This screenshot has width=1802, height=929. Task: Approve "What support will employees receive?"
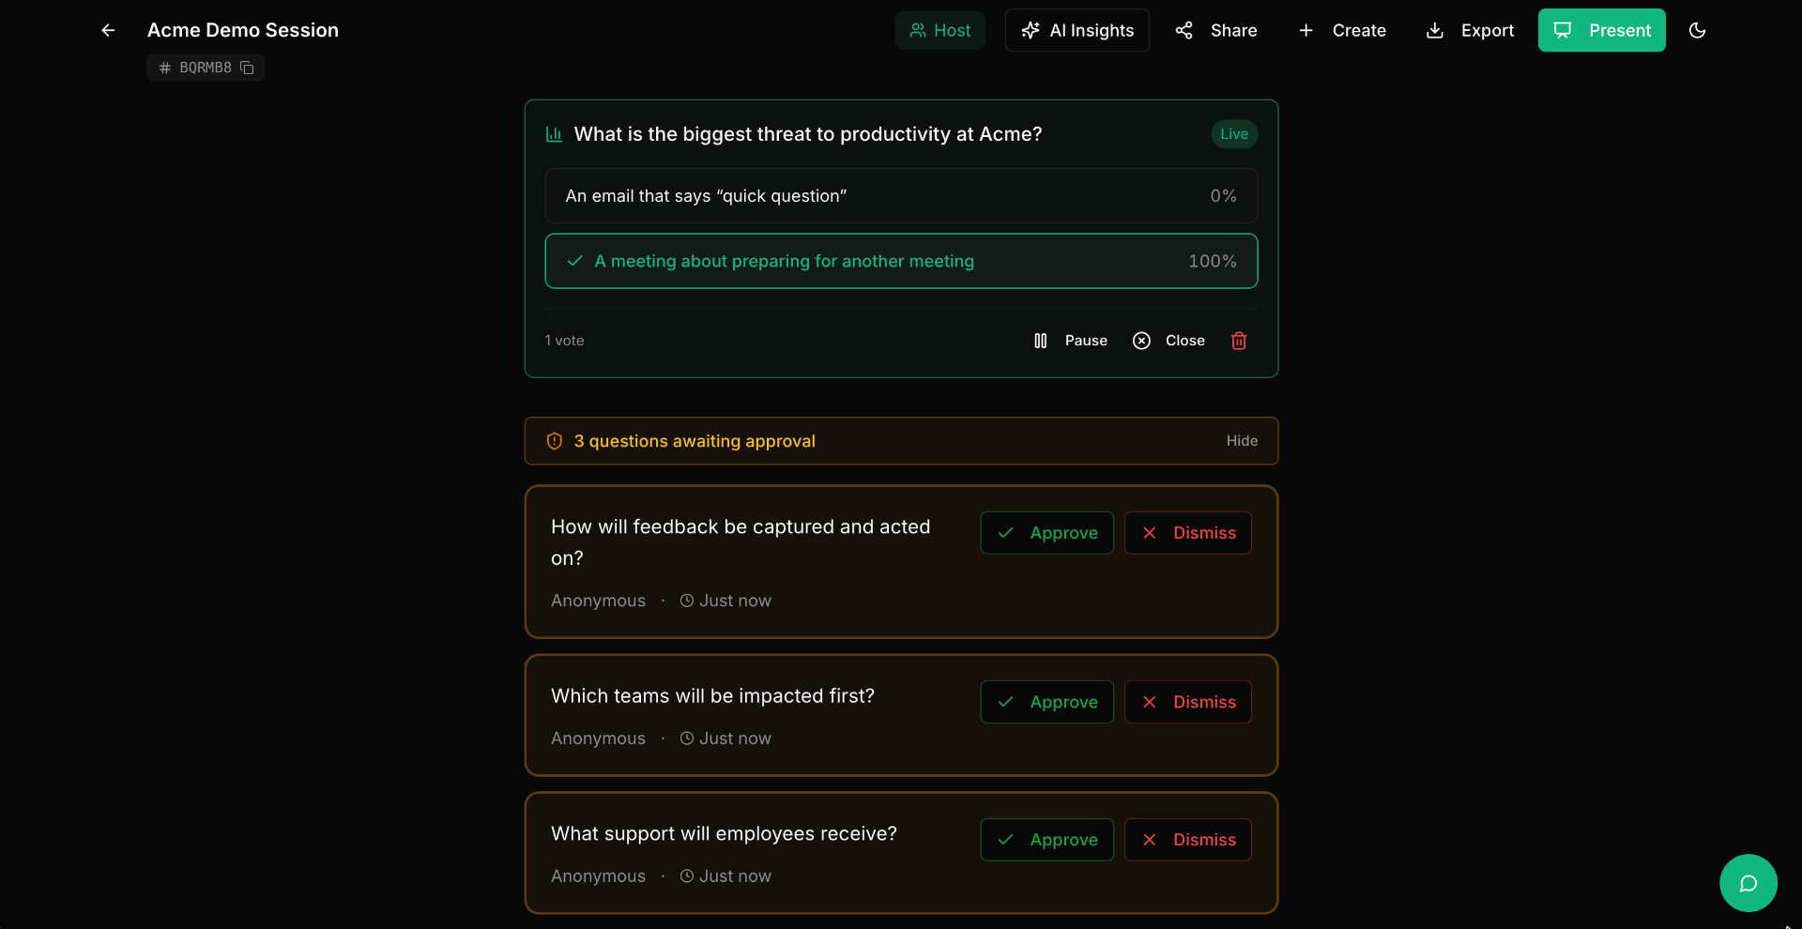coord(1046,840)
